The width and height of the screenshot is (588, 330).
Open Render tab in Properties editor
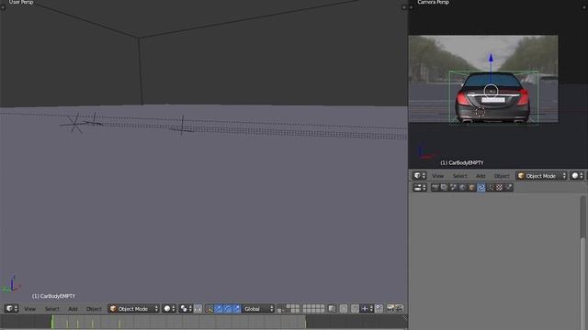[x=435, y=187]
